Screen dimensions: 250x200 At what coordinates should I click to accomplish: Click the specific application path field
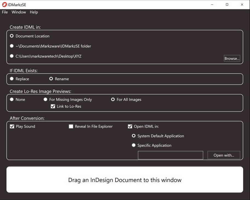point(170,155)
